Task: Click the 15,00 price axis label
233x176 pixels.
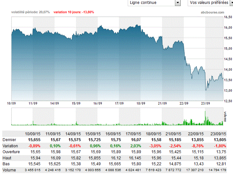Action: coord(228,49)
